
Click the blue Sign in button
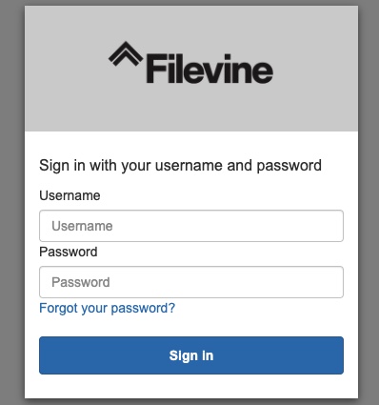(x=191, y=355)
